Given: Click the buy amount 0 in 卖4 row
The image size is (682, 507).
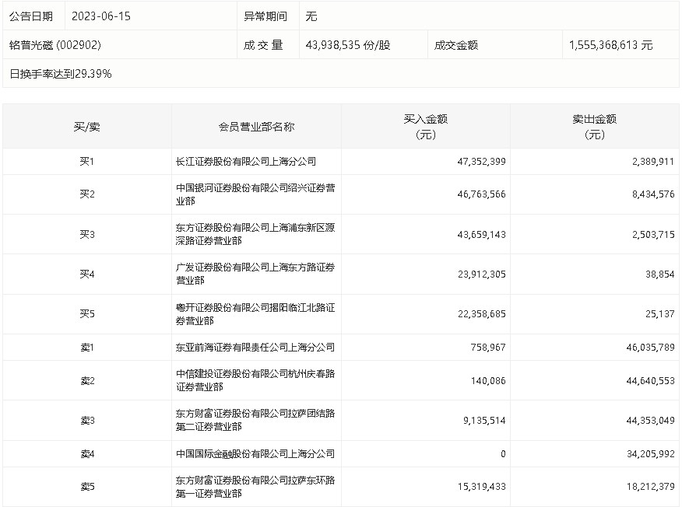Looking at the screenshot, I should click(x=503, y=454).
